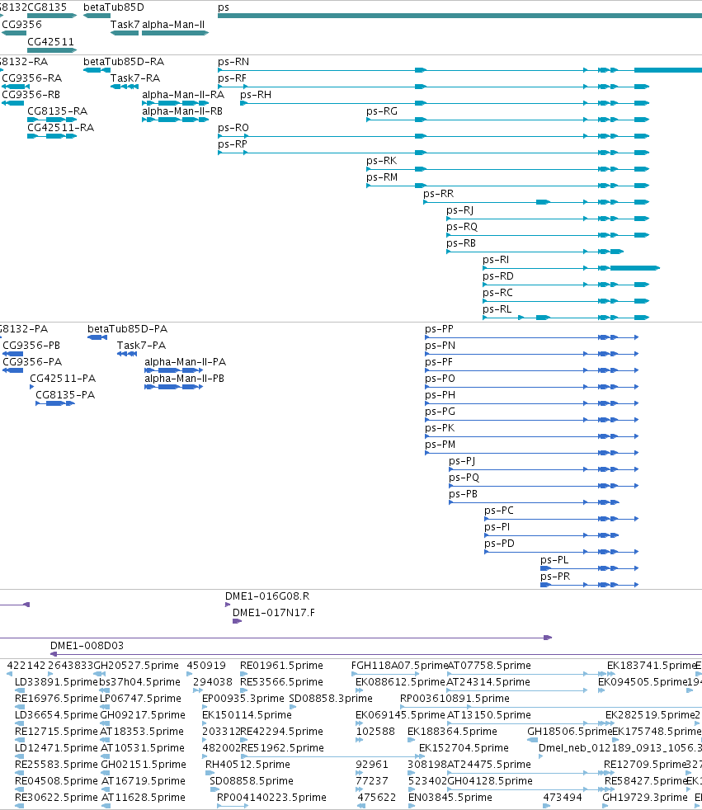Click transcript label ps-RC

(x=497, y=293)
